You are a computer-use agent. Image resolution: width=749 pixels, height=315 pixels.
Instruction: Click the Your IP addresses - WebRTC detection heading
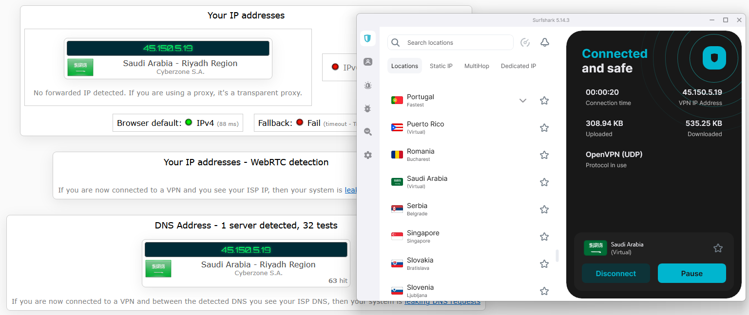[246, 162]
